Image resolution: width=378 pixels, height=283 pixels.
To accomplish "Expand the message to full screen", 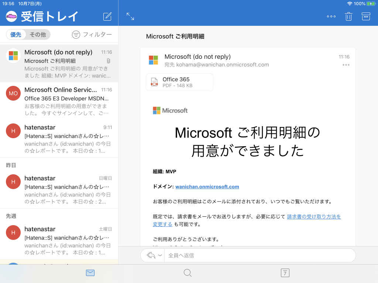I will (130, 16).
